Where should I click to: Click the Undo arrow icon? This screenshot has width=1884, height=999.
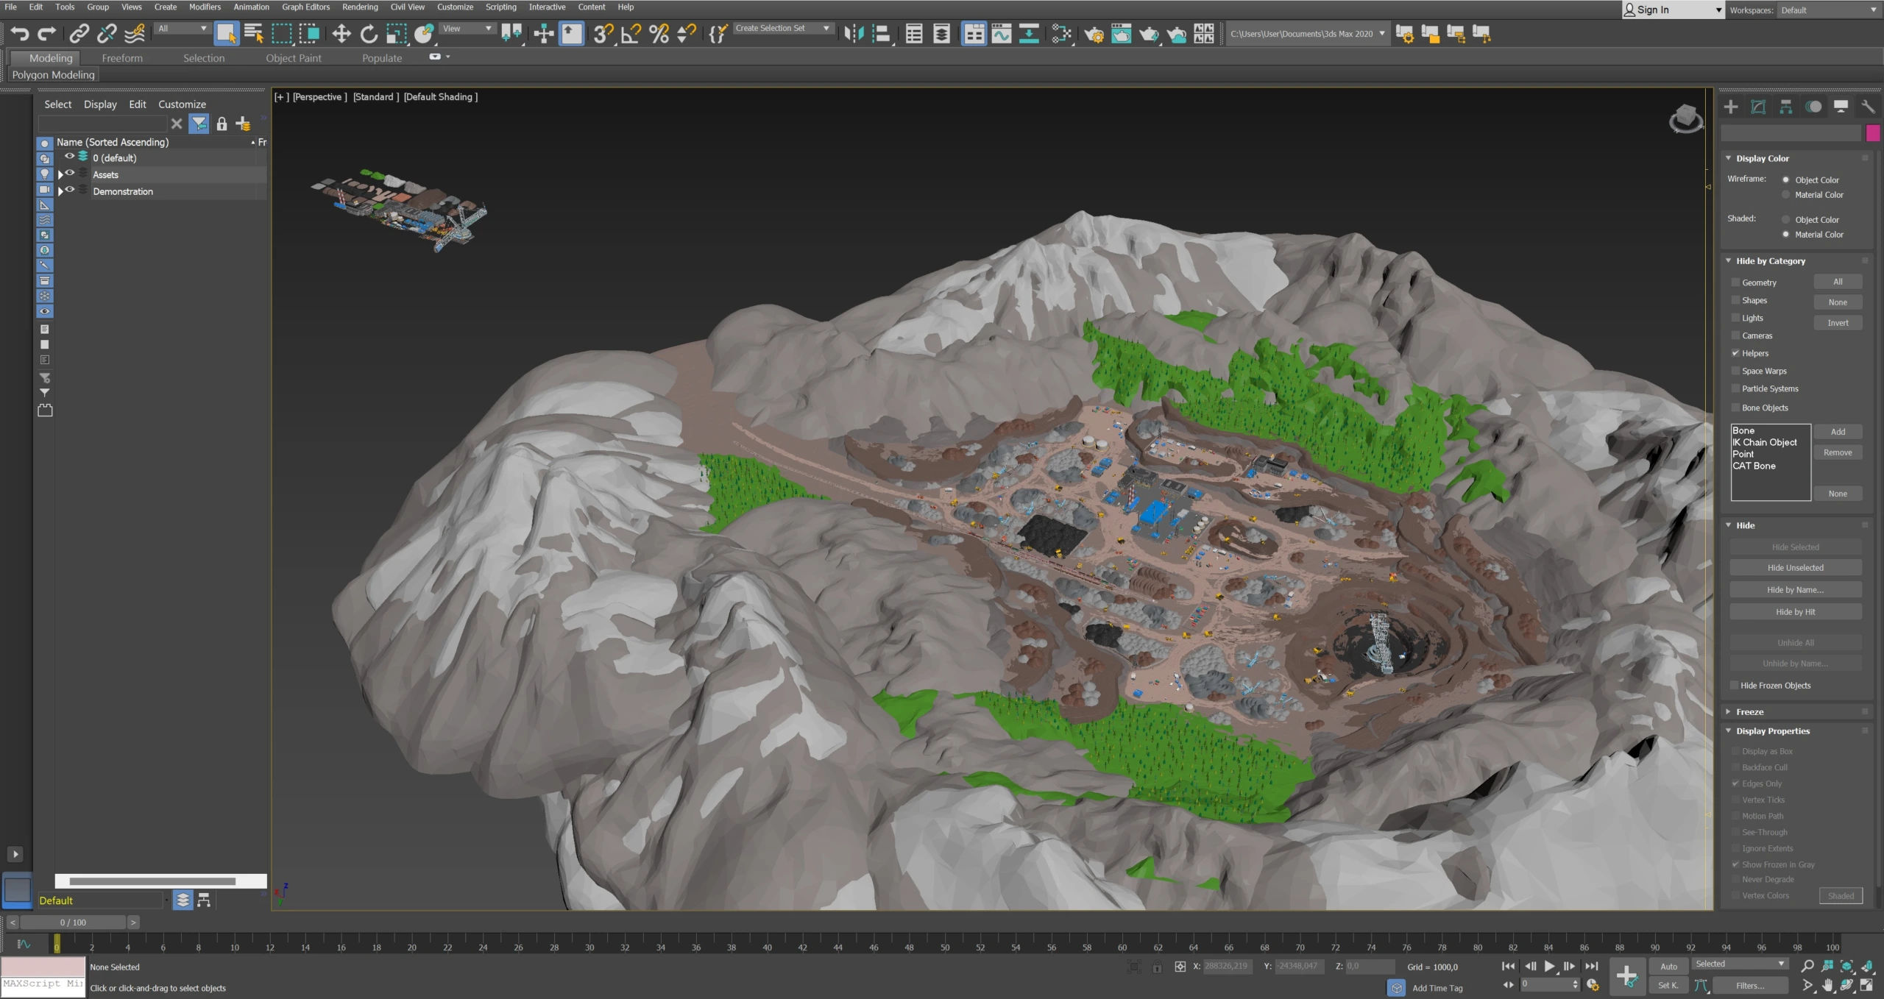pos(20,34)
